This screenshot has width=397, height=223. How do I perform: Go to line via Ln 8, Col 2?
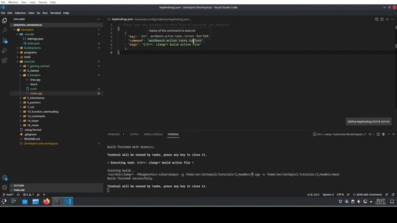point(313,195)
